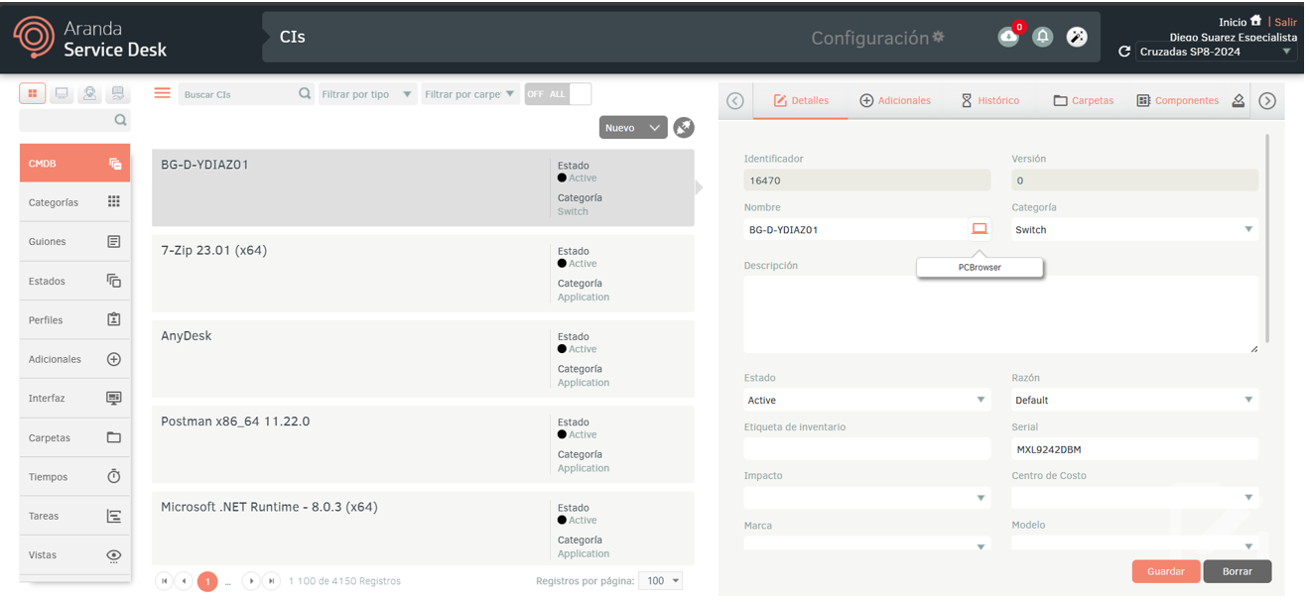Open the Filtrar por tipo dropdown
The height and width of the screenshot is (603, 1310).
click(367, 94)
